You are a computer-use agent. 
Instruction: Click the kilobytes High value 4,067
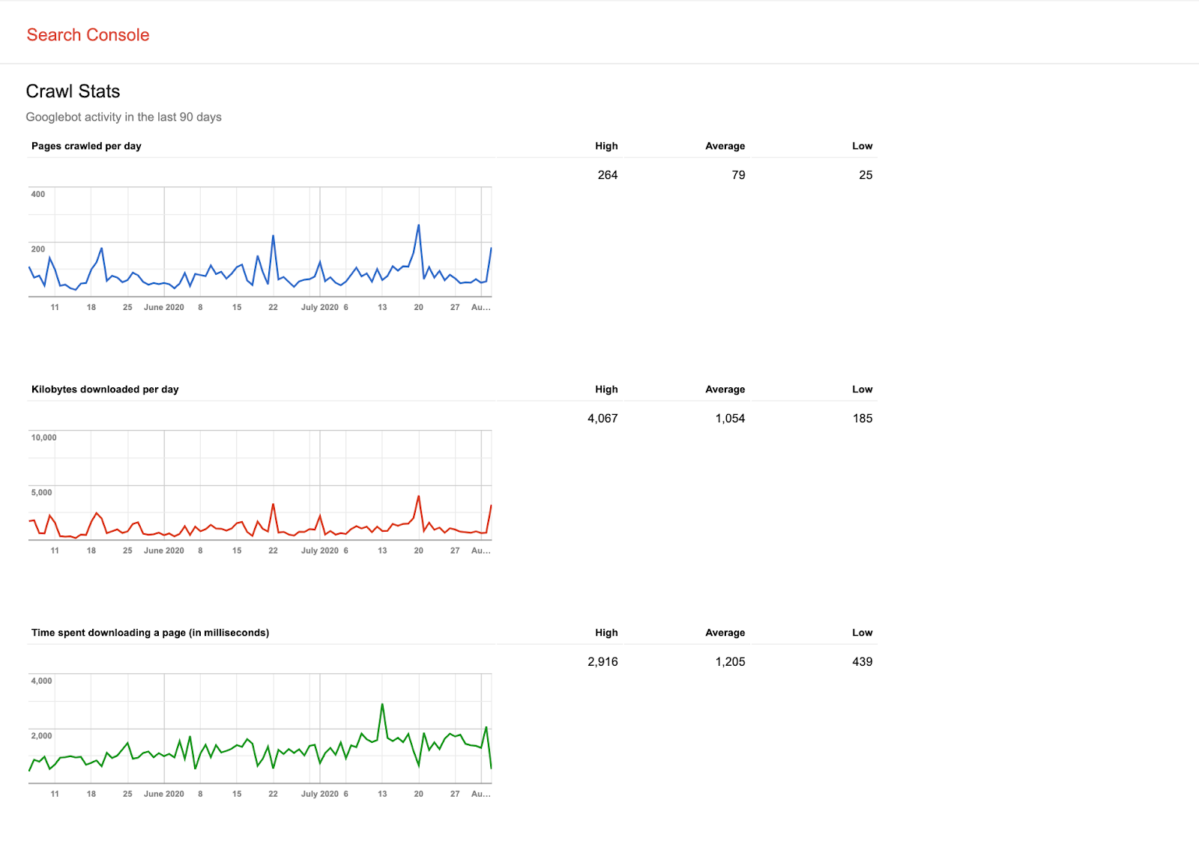[602, 419]
